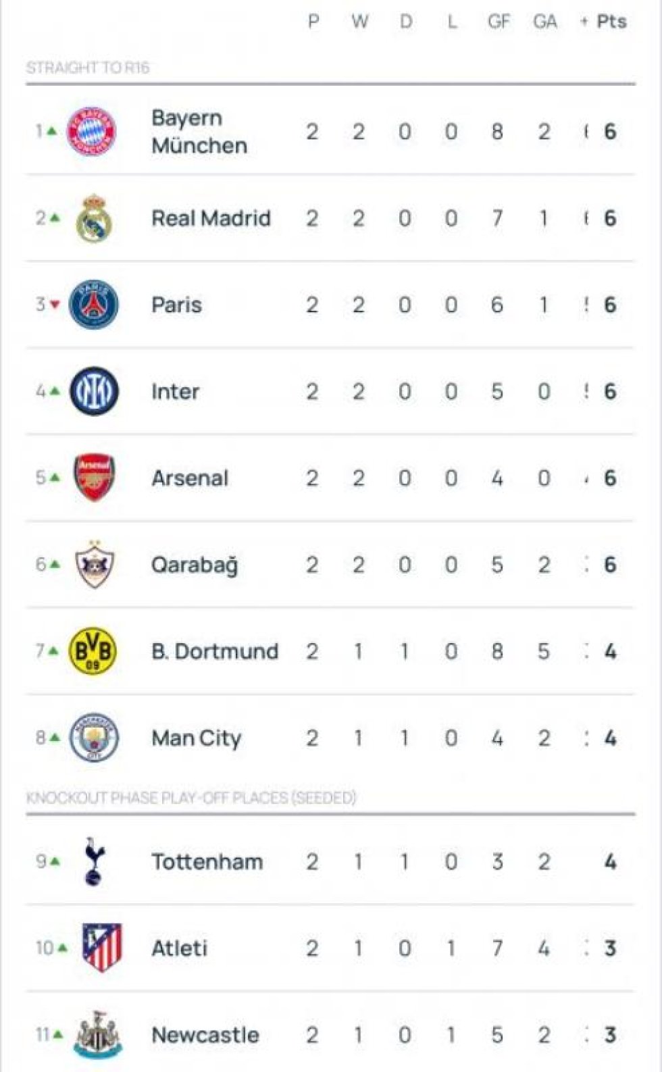Image resolution: width=662 pixels, height=1072 pixels.
Task: Click the GA column header
Action: [x=544, y=22]
